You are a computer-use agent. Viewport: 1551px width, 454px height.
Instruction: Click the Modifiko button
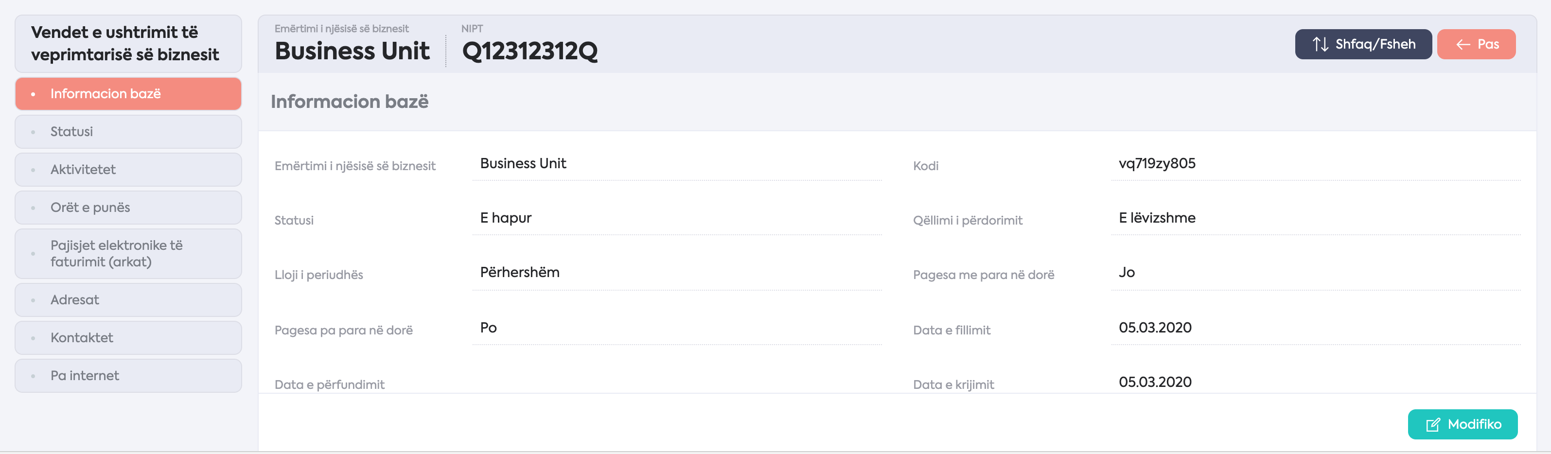[x=1463, y=424]
